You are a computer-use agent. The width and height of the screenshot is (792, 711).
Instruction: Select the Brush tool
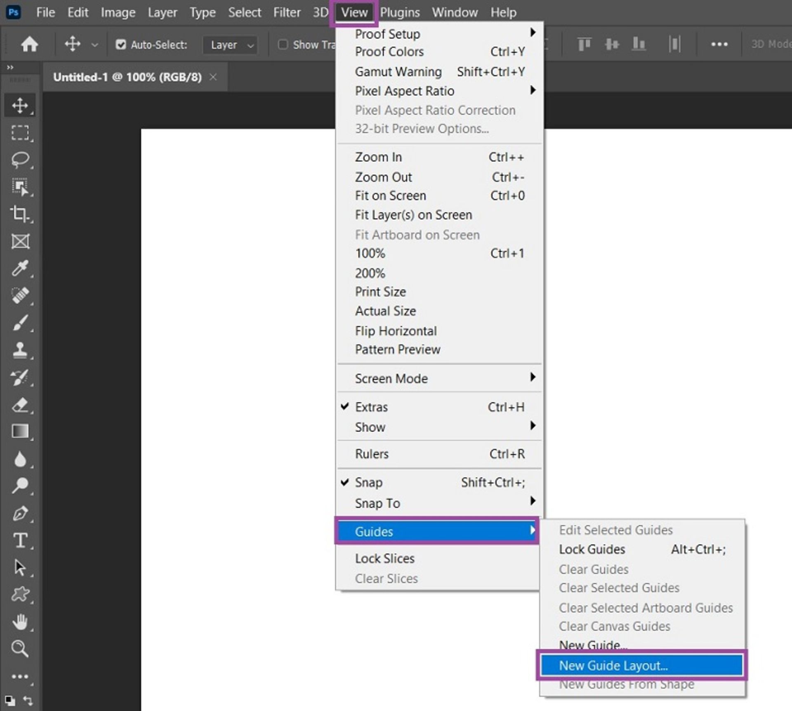tap(20, 323)
